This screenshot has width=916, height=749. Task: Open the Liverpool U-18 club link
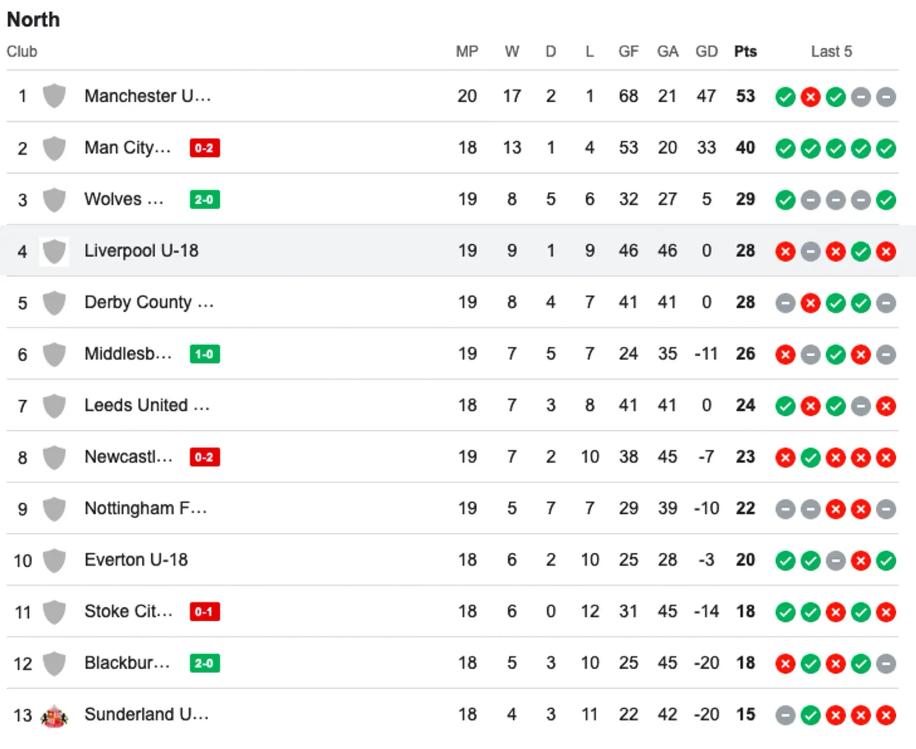(141, 251)
